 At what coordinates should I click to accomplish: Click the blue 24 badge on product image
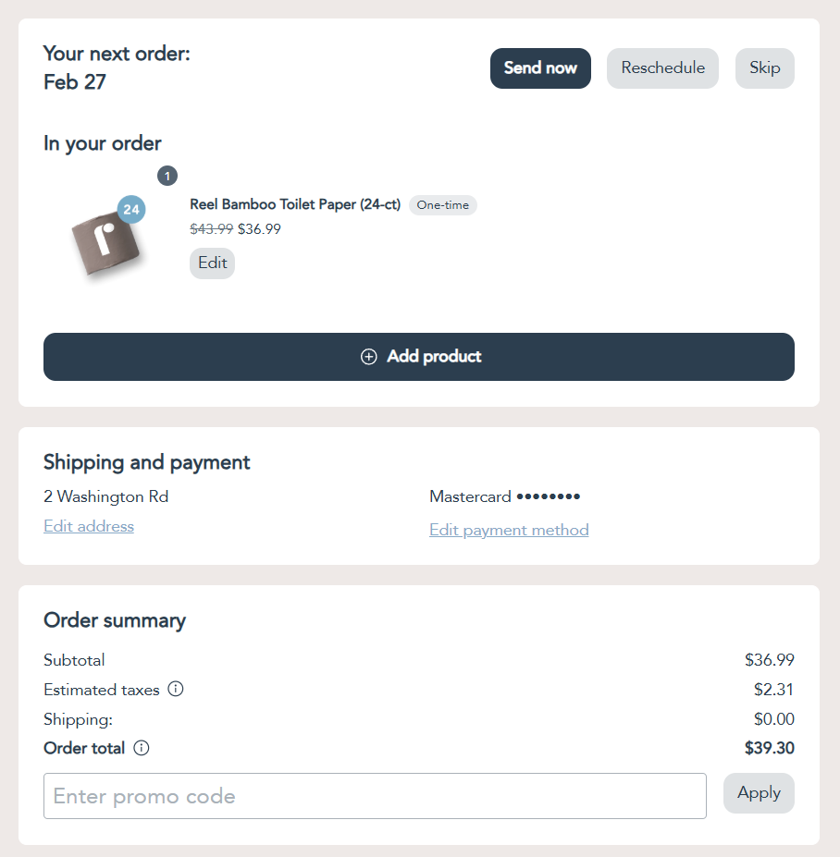pos(131,210)
